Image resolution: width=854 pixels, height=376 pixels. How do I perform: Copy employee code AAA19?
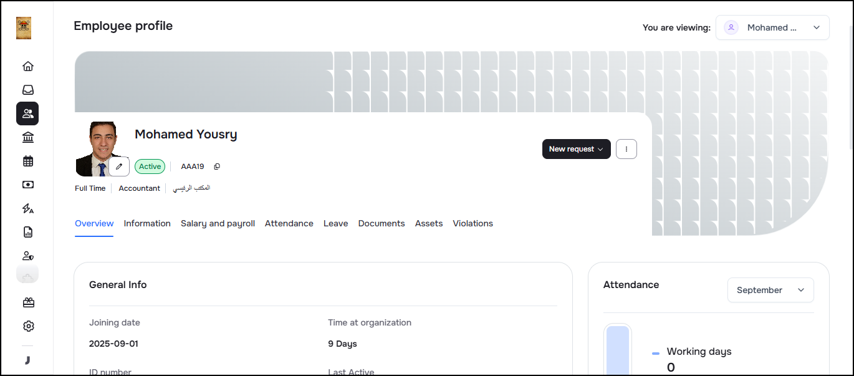tap(217, 166)
